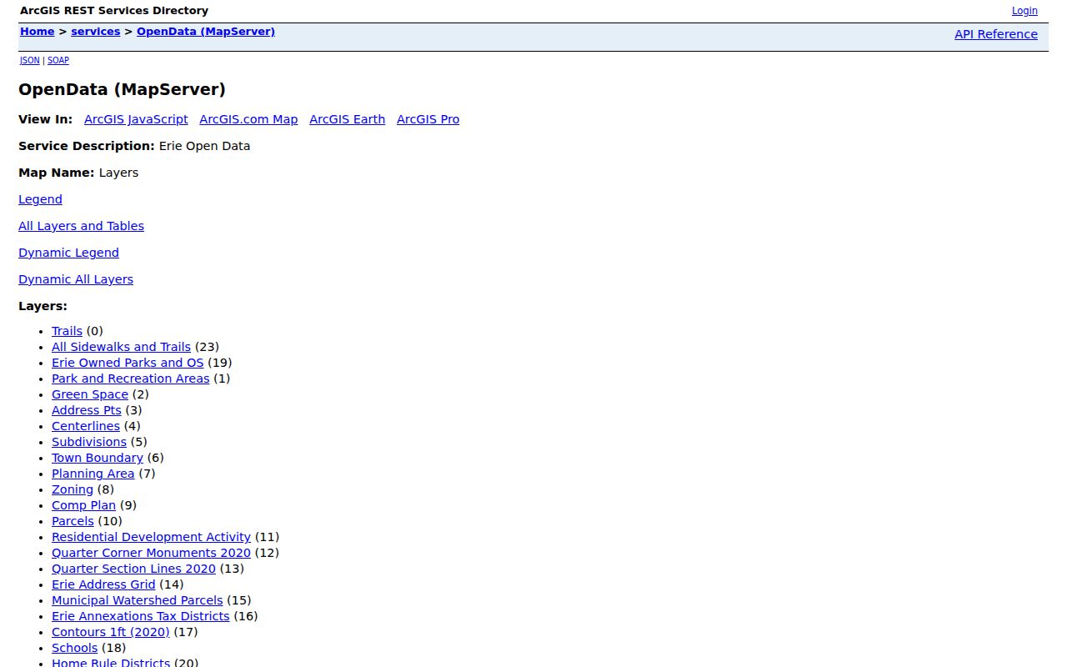Go to Home in the breadcrumb
This screenshot has height=667, width=1067.
pos(37,32)
